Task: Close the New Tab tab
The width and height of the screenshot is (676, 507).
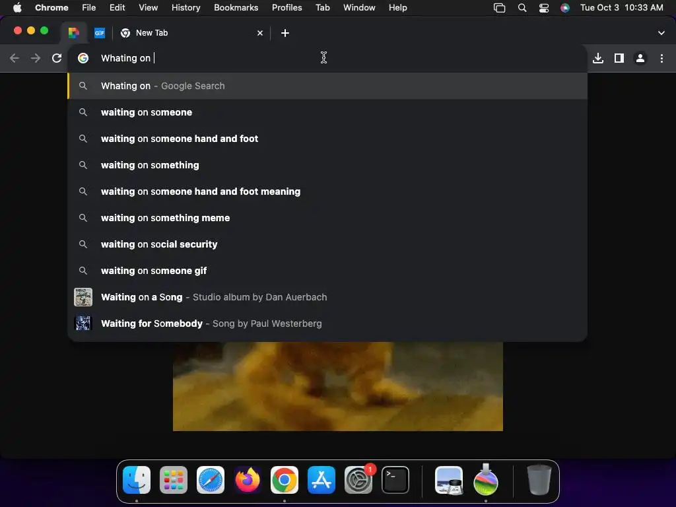Action: (260, 33)
